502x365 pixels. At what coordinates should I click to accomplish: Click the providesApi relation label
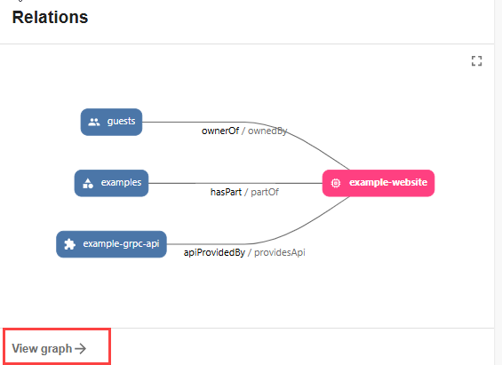[280, 252]
